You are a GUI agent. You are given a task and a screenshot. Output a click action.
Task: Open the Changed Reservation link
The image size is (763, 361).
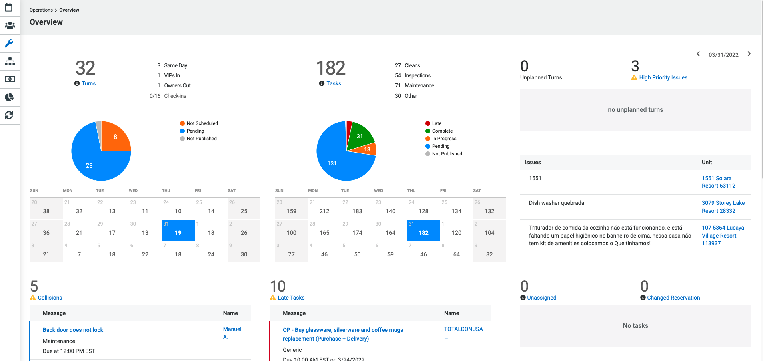pyautogui.click(x=674, y=298)
